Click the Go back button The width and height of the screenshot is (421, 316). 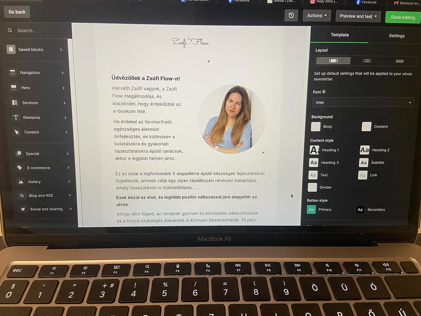click(x=16, y=12)
